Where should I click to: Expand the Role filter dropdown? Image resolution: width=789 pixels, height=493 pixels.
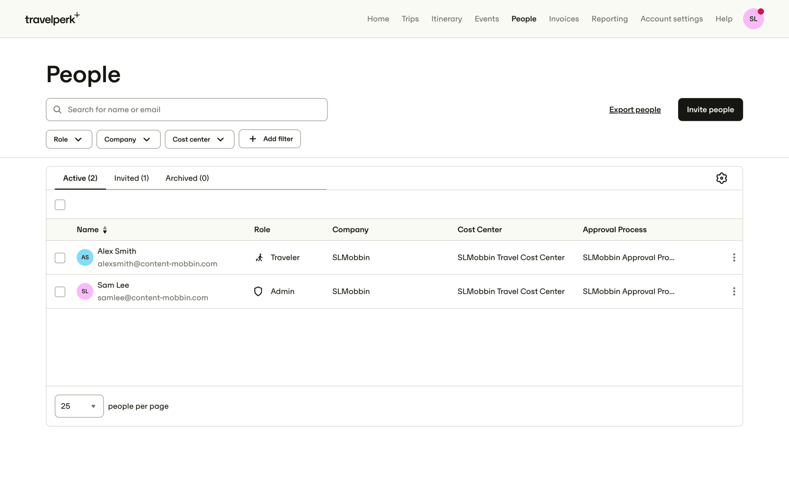tap(69, 139)
